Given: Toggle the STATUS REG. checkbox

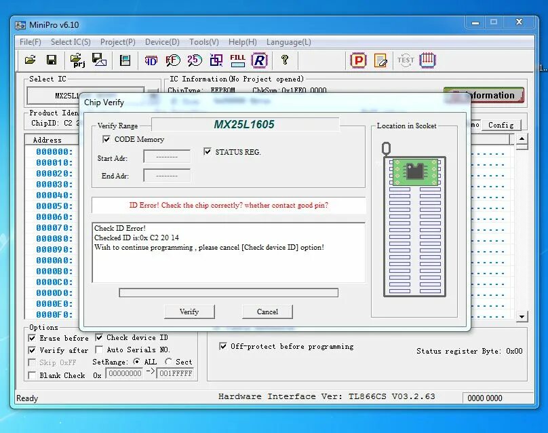Looking at the screenshot, I should coord(208,151).
